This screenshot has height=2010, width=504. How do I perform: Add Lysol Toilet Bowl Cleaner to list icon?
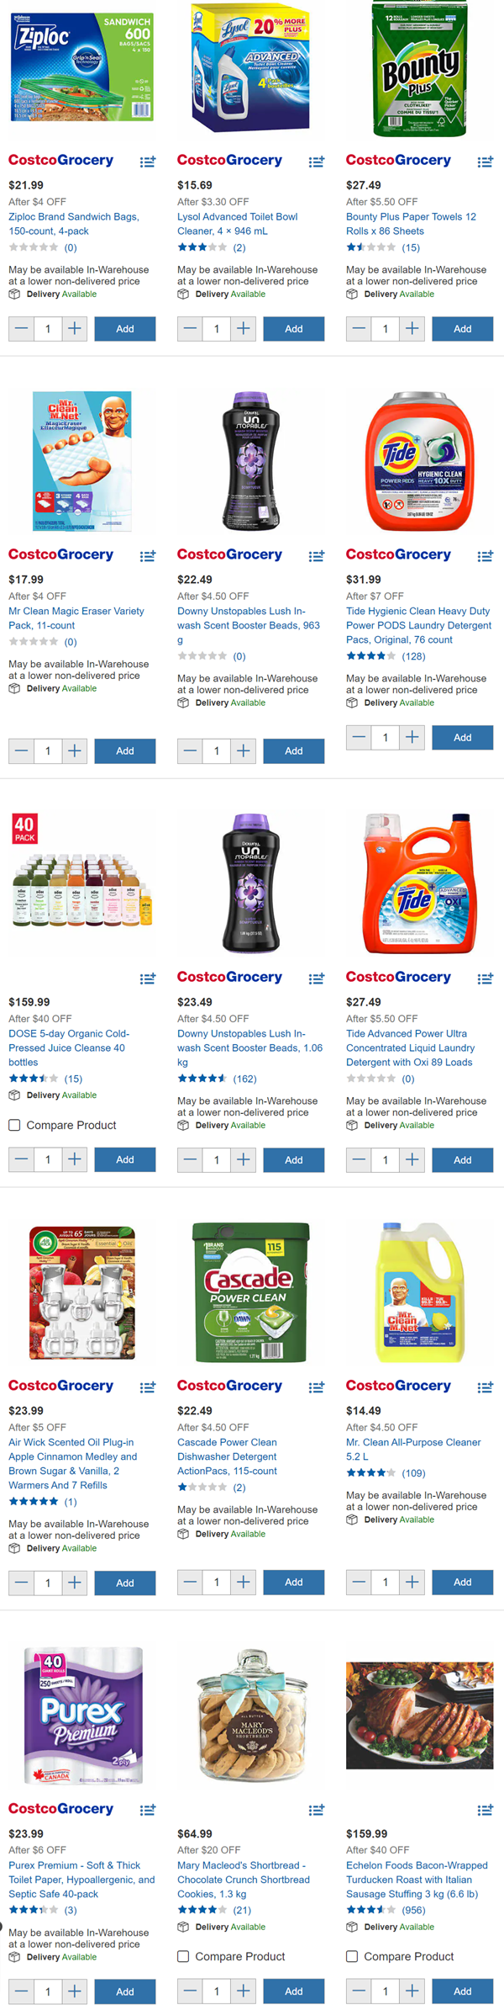coord(317,162)
